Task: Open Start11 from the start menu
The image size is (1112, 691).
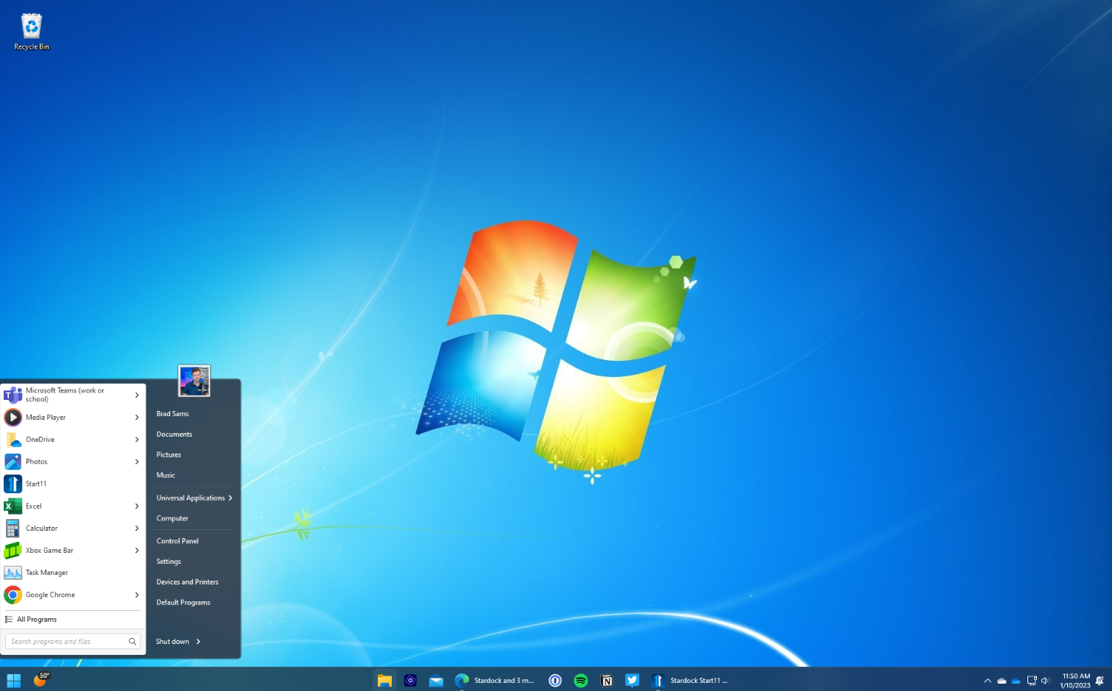Action: tap(36, 484)
